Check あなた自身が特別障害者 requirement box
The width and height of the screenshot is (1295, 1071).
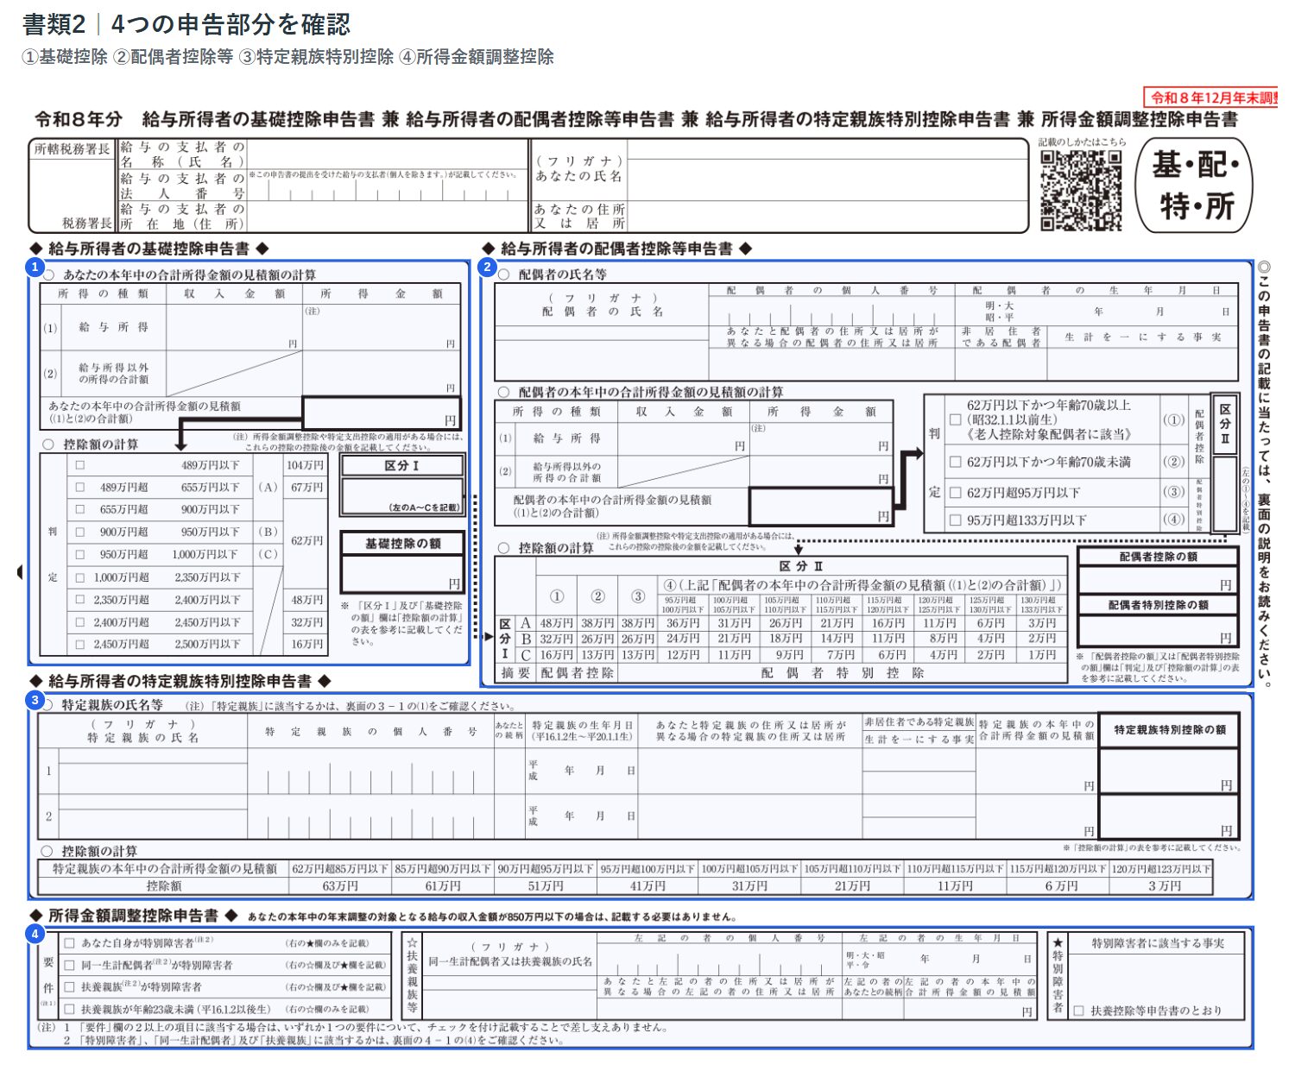[71, 943]
